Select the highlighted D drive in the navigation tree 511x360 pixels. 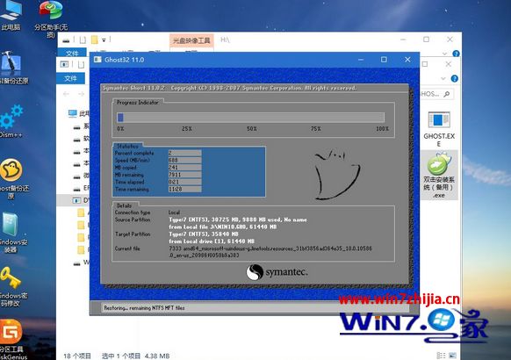(74, 200)
